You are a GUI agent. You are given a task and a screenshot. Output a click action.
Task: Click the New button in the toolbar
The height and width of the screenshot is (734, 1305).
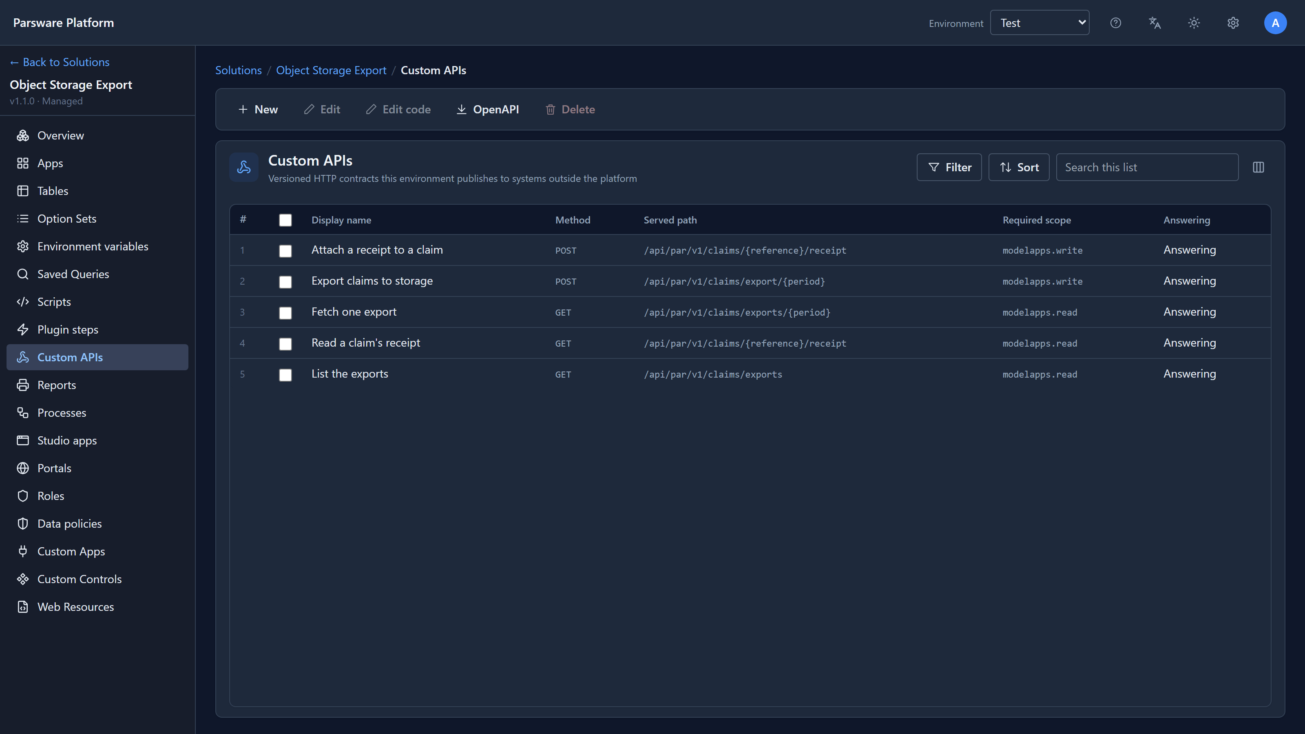pos(258,109)
